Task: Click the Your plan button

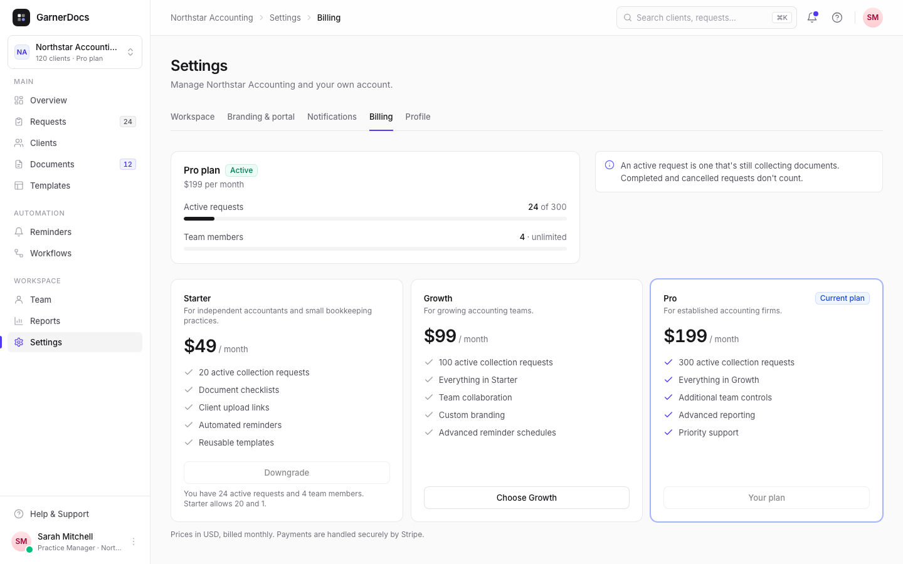Action: [766, 498]
